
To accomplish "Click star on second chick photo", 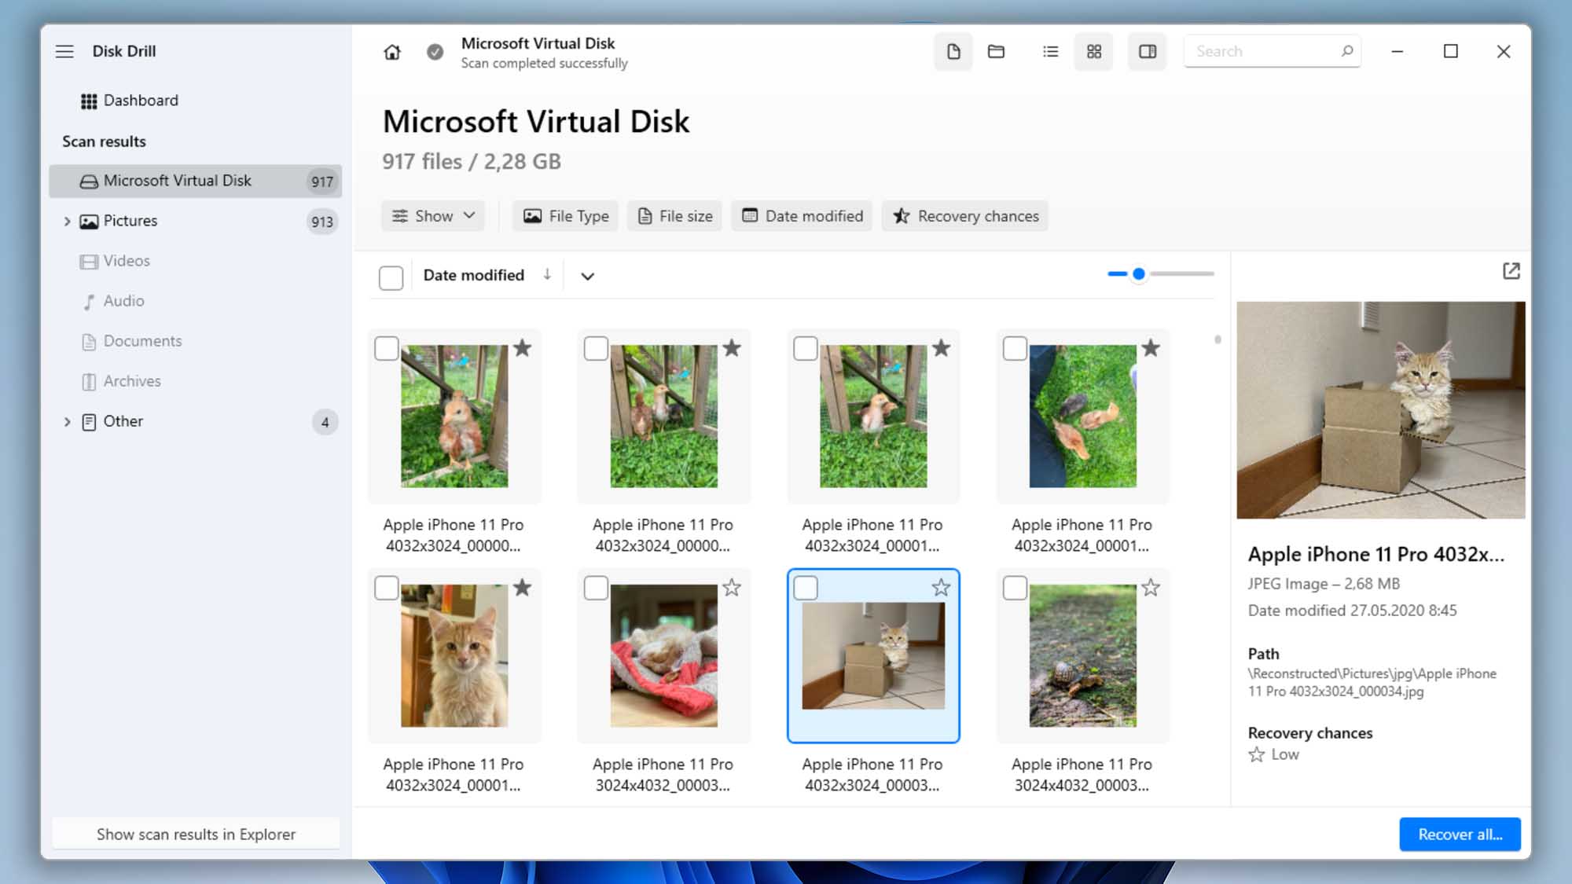I will [732, 348].
